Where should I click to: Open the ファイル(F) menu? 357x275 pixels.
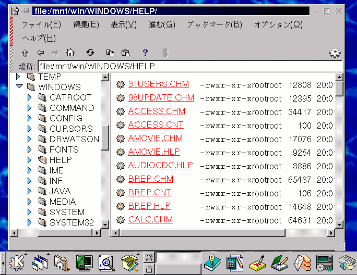coord(41,24)
